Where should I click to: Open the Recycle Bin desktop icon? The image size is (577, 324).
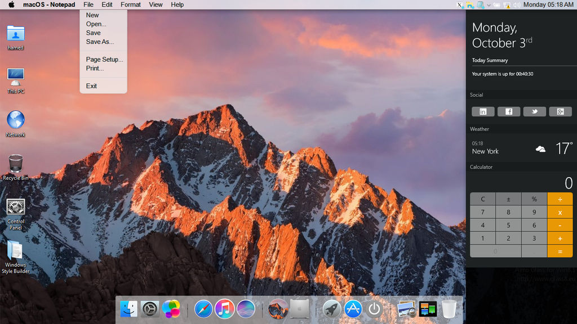pos(16,165)
